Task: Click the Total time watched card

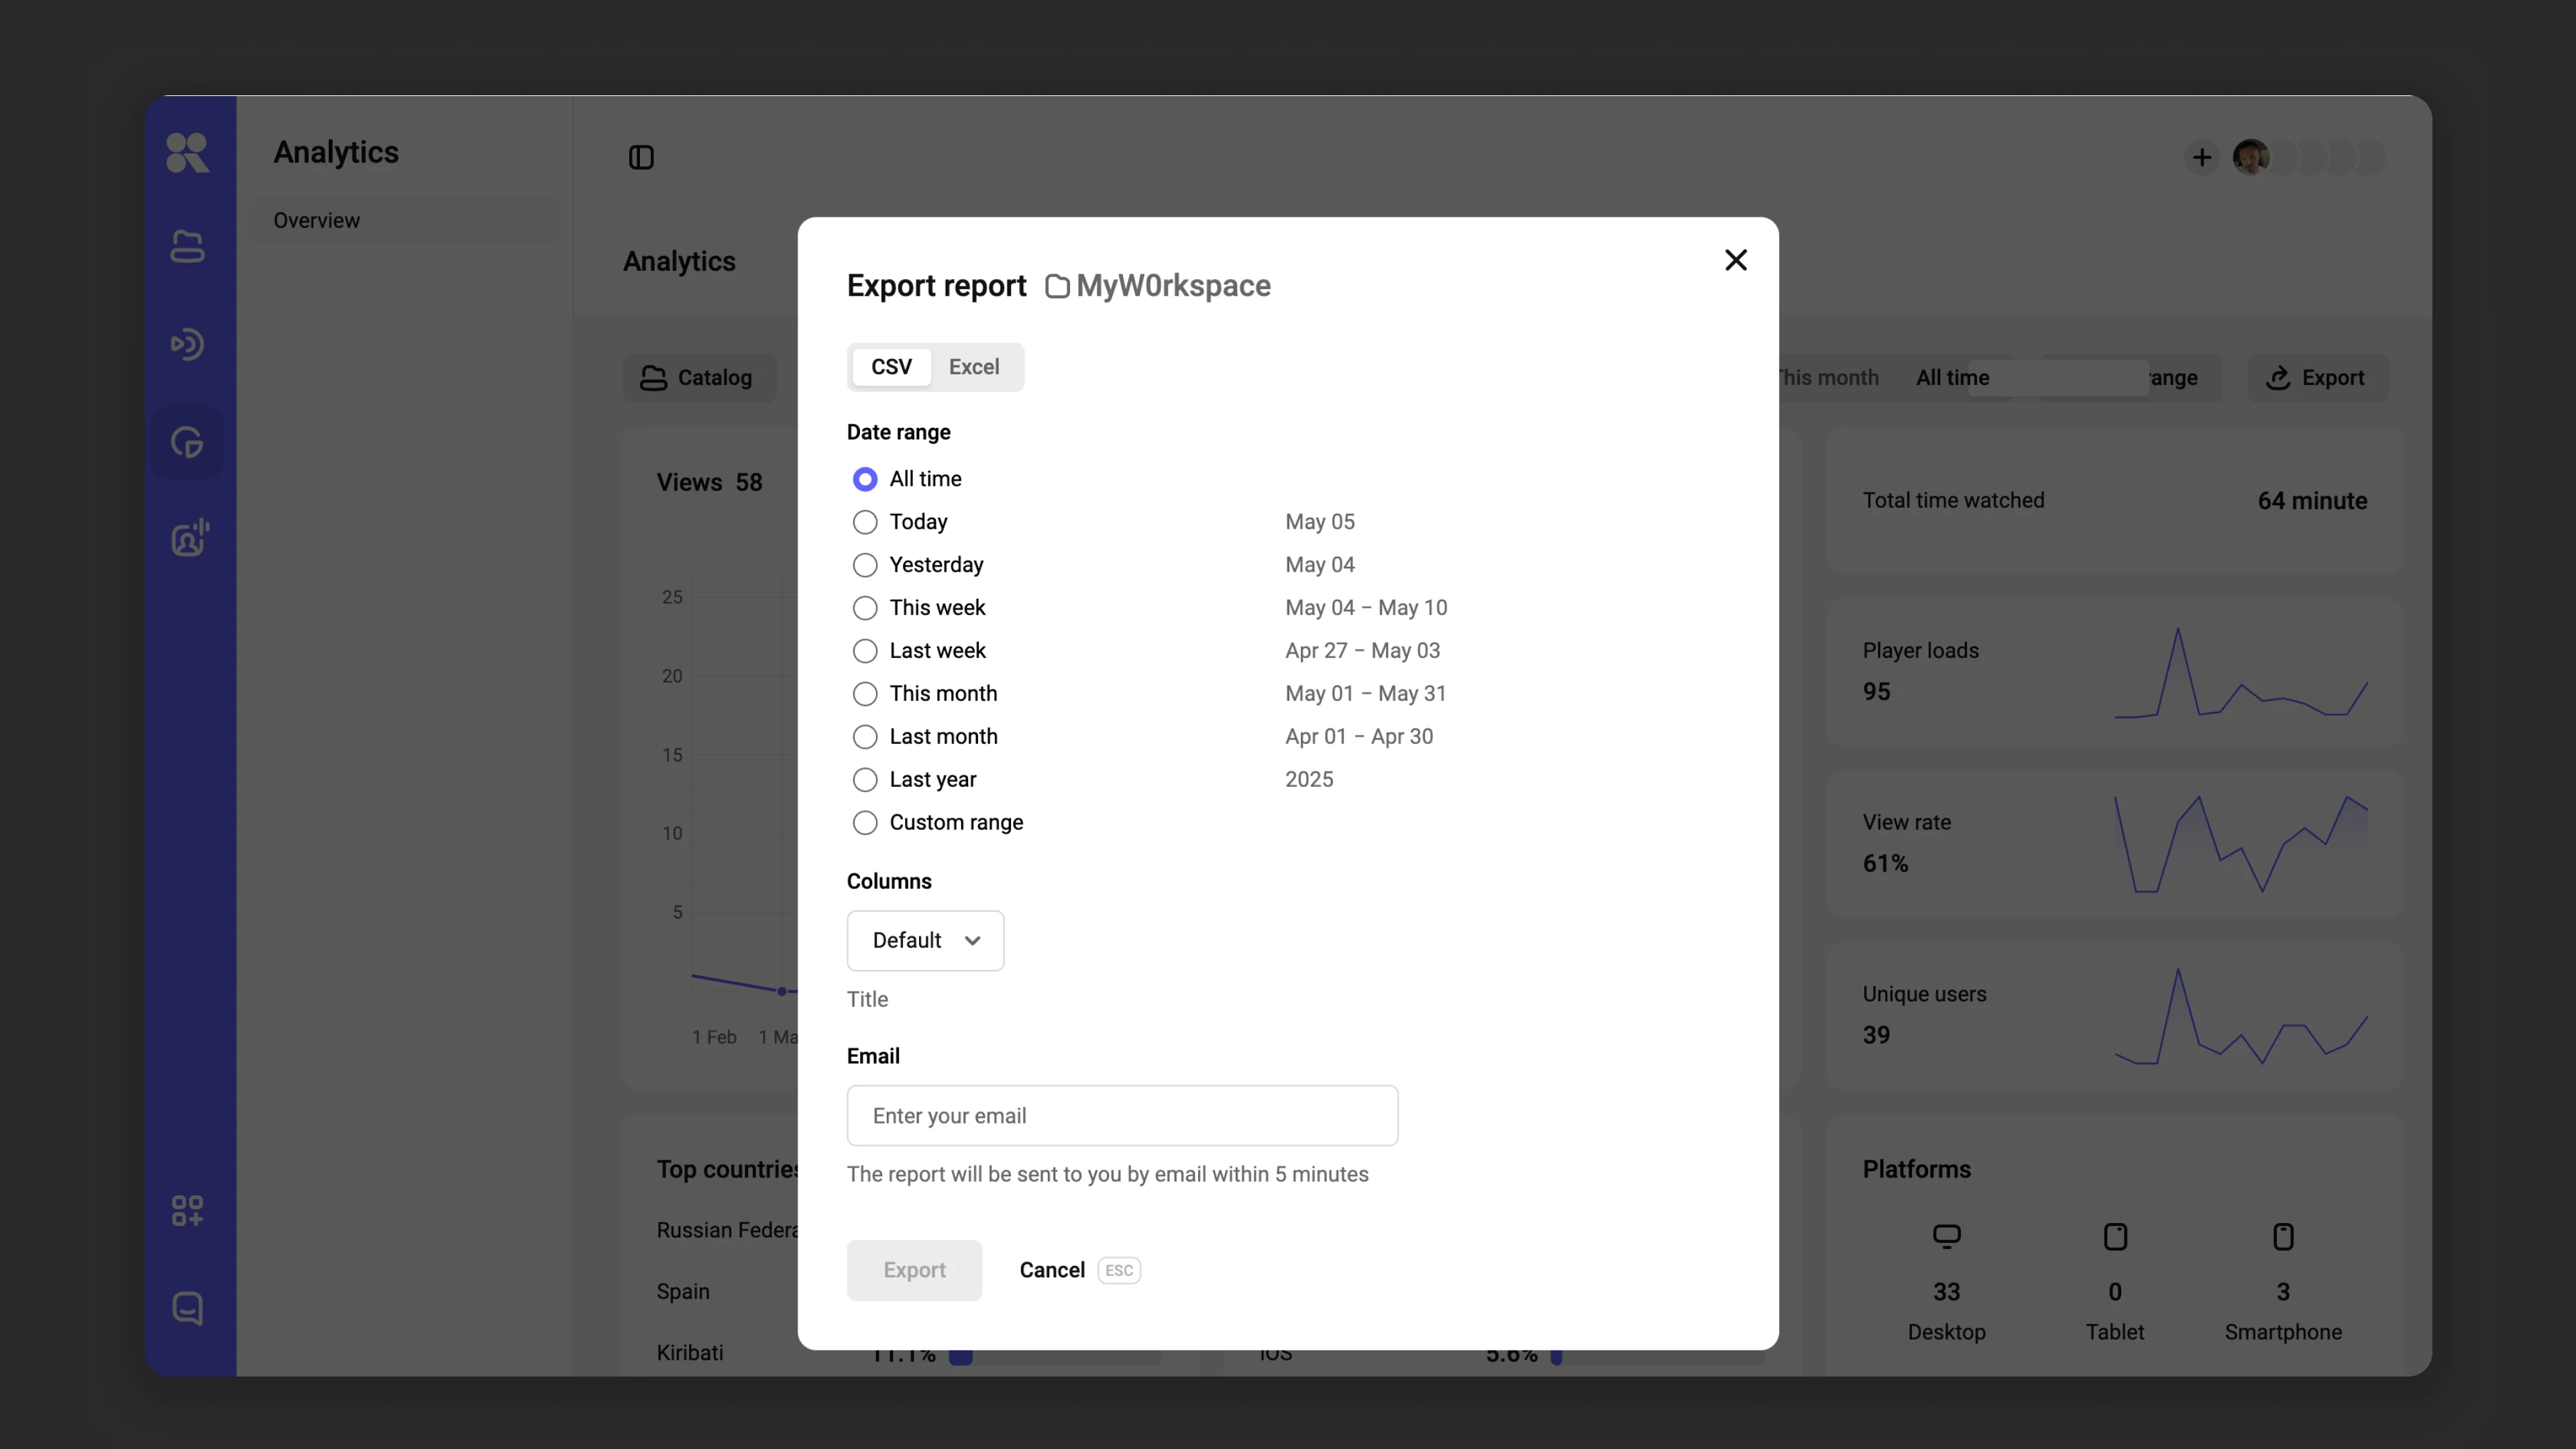Action: pos(2114,500)
